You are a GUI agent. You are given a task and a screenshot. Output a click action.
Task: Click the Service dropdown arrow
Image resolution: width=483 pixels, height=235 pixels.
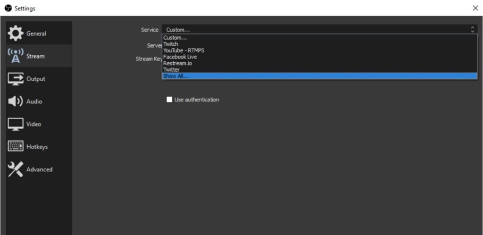click(x=473, y=30)
